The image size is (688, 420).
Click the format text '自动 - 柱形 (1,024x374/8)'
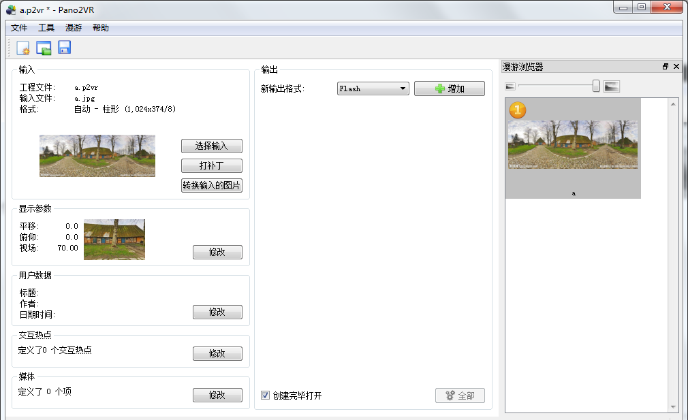125,109
